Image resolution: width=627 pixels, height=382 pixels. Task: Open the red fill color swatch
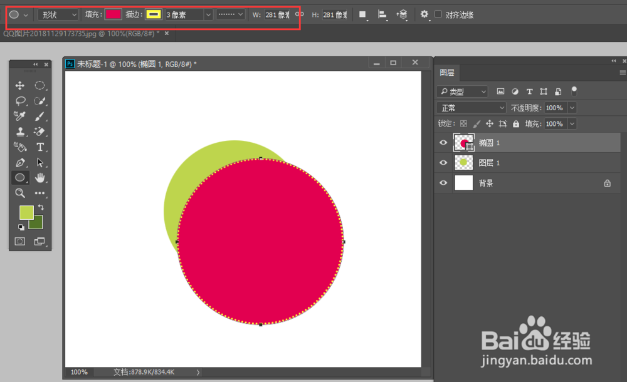point(113,15)
